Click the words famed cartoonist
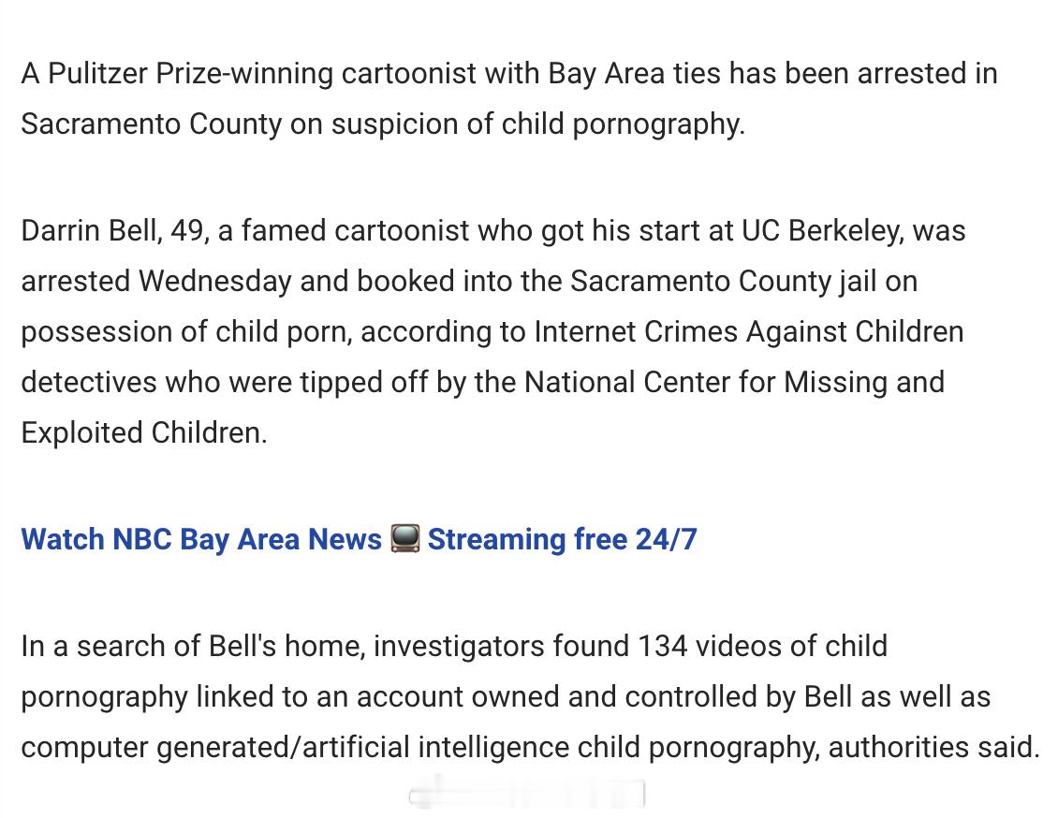 pyautogui.click(x=355, y=230)
